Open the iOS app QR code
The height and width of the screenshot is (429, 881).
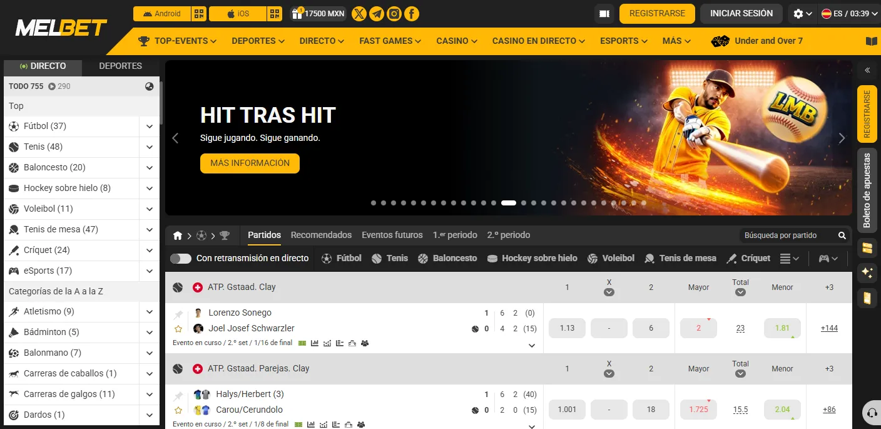click(x=275, y=13)
